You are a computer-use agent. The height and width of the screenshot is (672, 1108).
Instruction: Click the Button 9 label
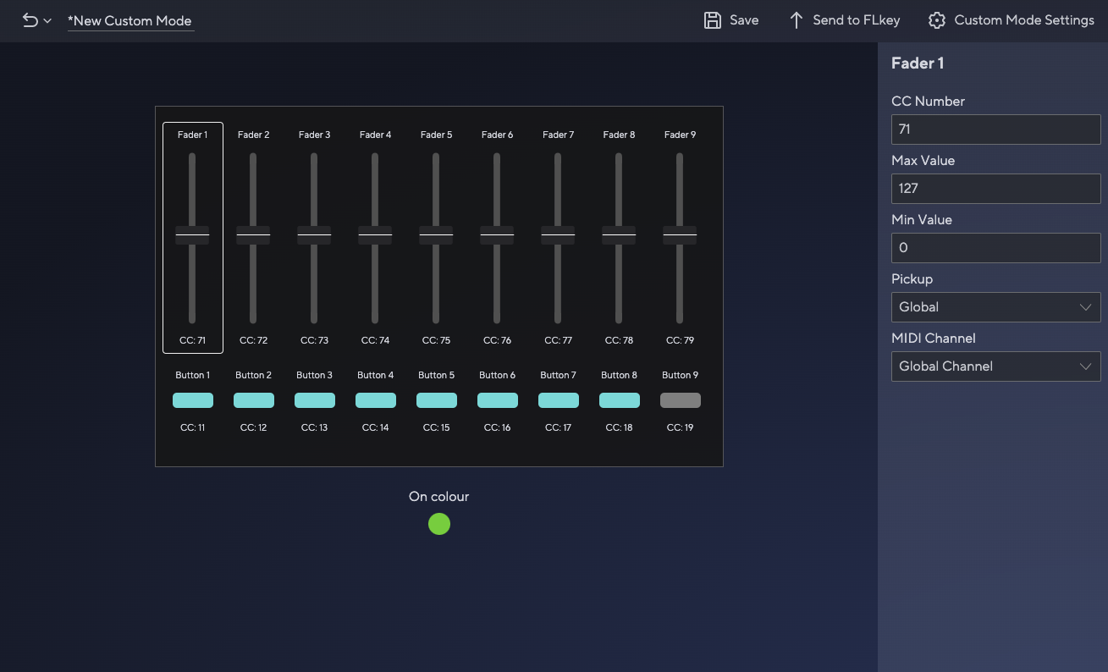tap(681, 375)
